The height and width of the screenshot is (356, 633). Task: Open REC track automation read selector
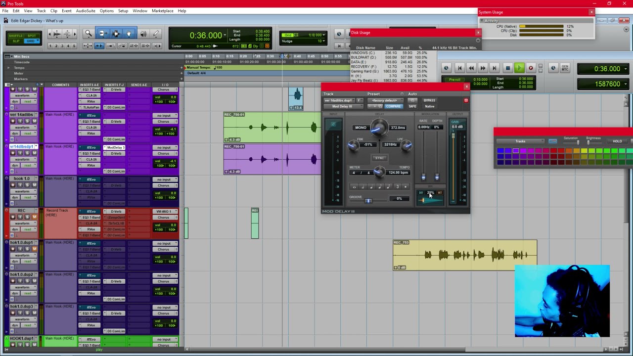(x=28, y=229)
